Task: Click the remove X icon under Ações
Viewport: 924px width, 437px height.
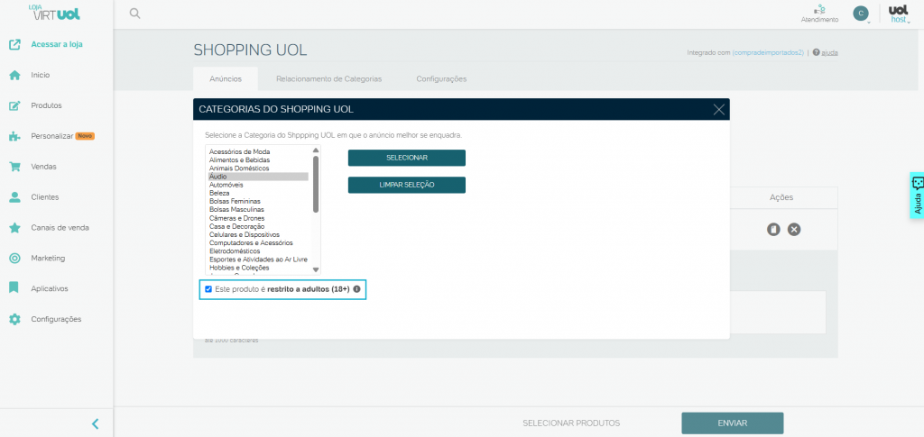Action: 794,230
